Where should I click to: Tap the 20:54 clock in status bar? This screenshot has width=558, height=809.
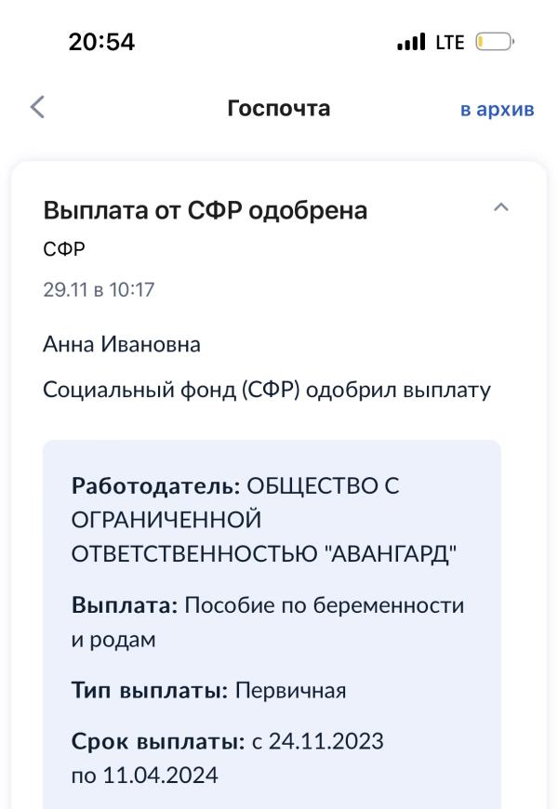pos(101,42)
